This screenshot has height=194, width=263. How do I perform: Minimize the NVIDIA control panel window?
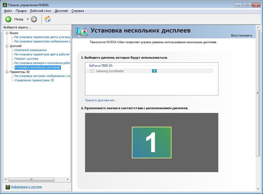tap(238, 5)
